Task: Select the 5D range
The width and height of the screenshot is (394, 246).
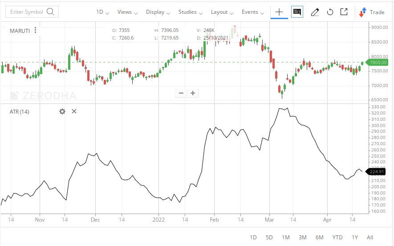Action: click(269, 237)
